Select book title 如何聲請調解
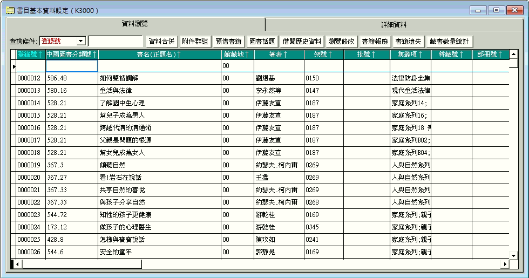This screenshot has height=278, width=529. (119, 78)
